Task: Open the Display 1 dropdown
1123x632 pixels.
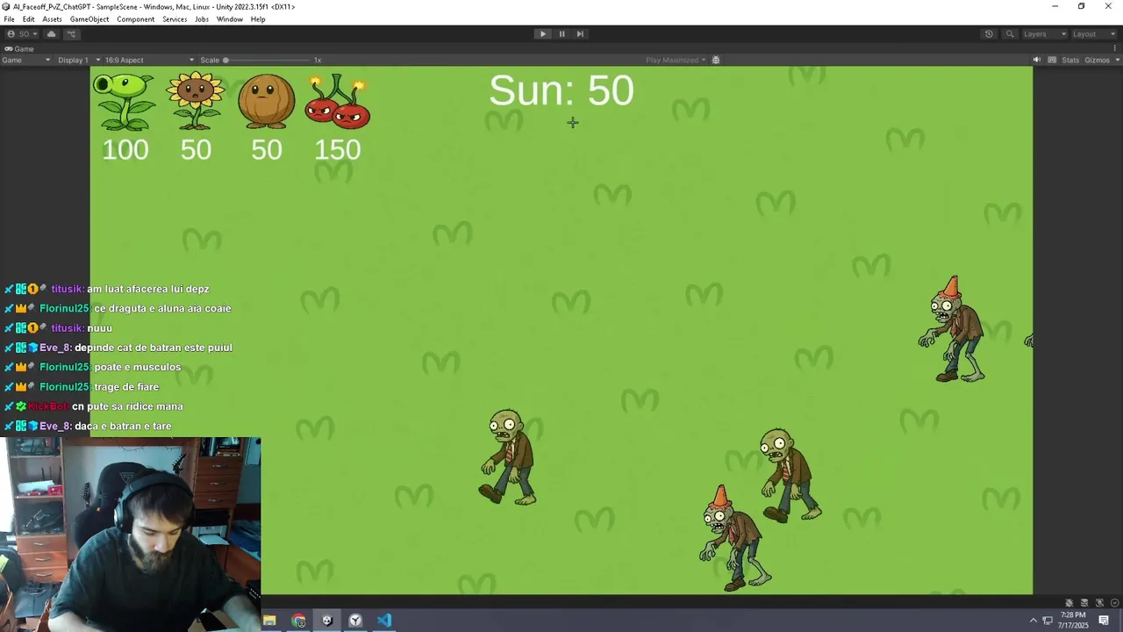Action: [x=79, y=60]
